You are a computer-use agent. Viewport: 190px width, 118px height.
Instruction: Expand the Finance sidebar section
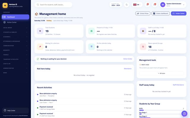pos(15,55)
